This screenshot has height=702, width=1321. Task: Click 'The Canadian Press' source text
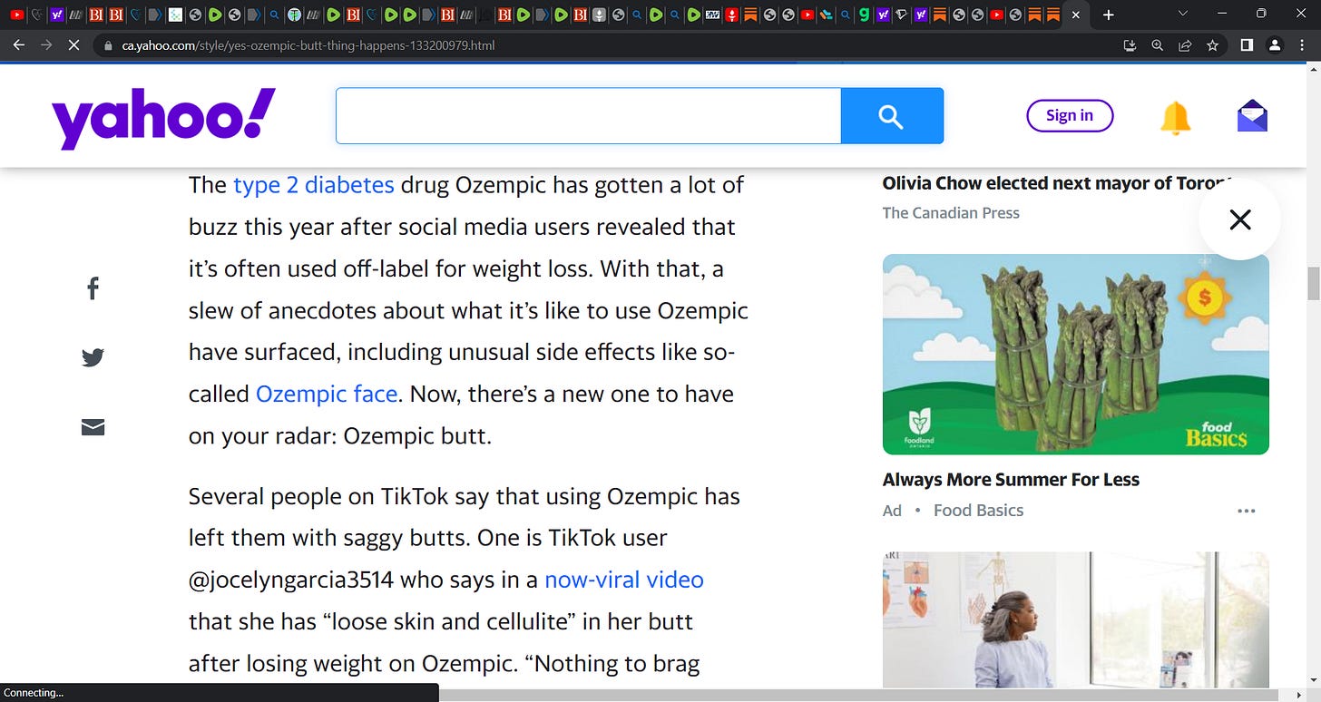click(x=951, y=213)
